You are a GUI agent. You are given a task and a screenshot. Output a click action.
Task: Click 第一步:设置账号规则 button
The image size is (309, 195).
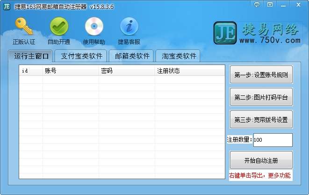[261, 75]
